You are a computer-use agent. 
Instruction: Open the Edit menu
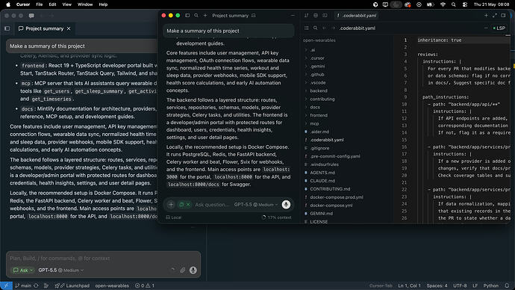[52, 4]
